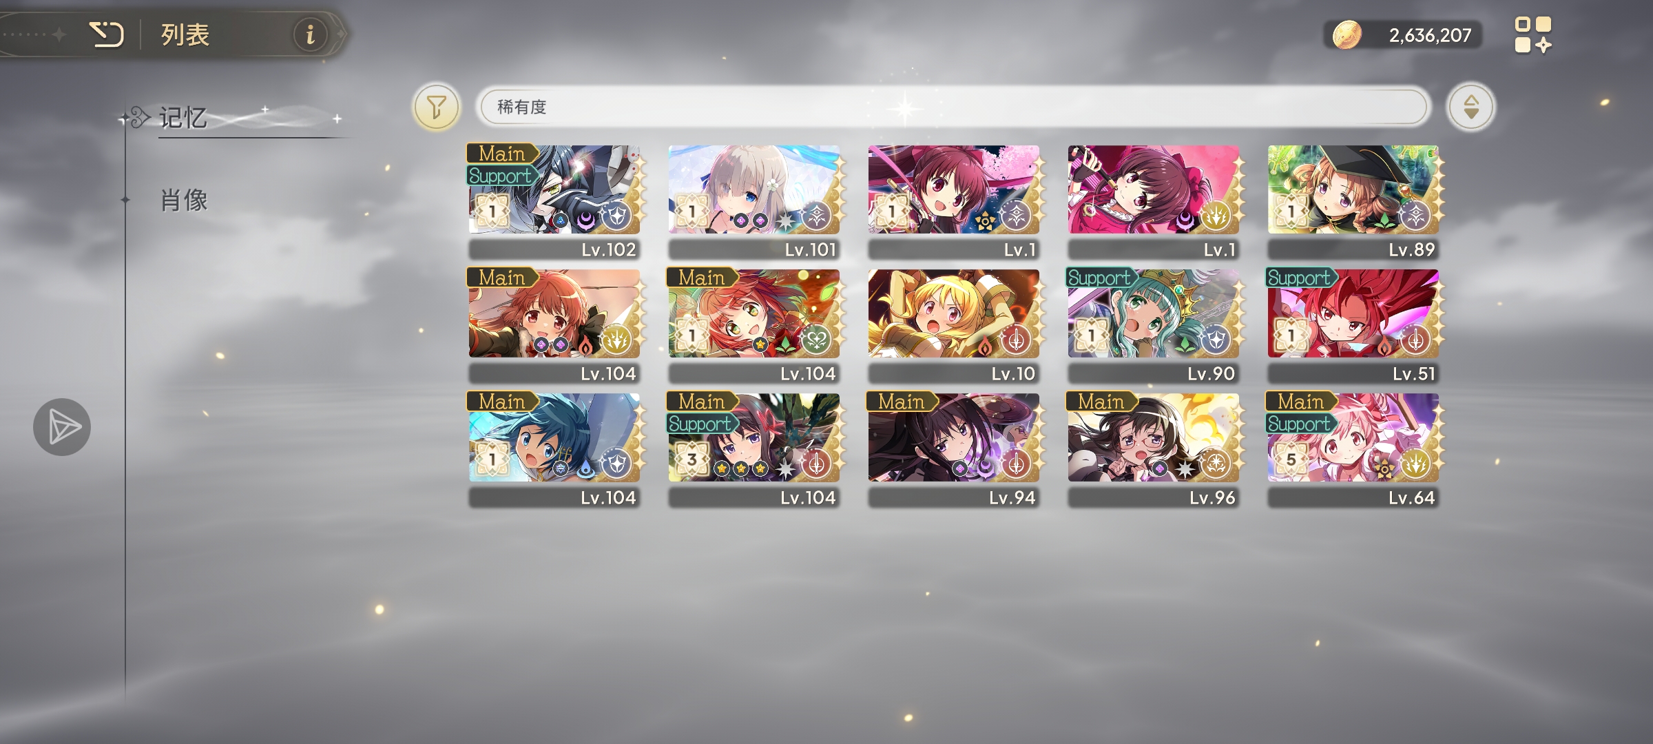Screen dimensions: 1653x744
Task: Select the 记忆 tab
Action: pyautogui.click(x=183, y=118)
